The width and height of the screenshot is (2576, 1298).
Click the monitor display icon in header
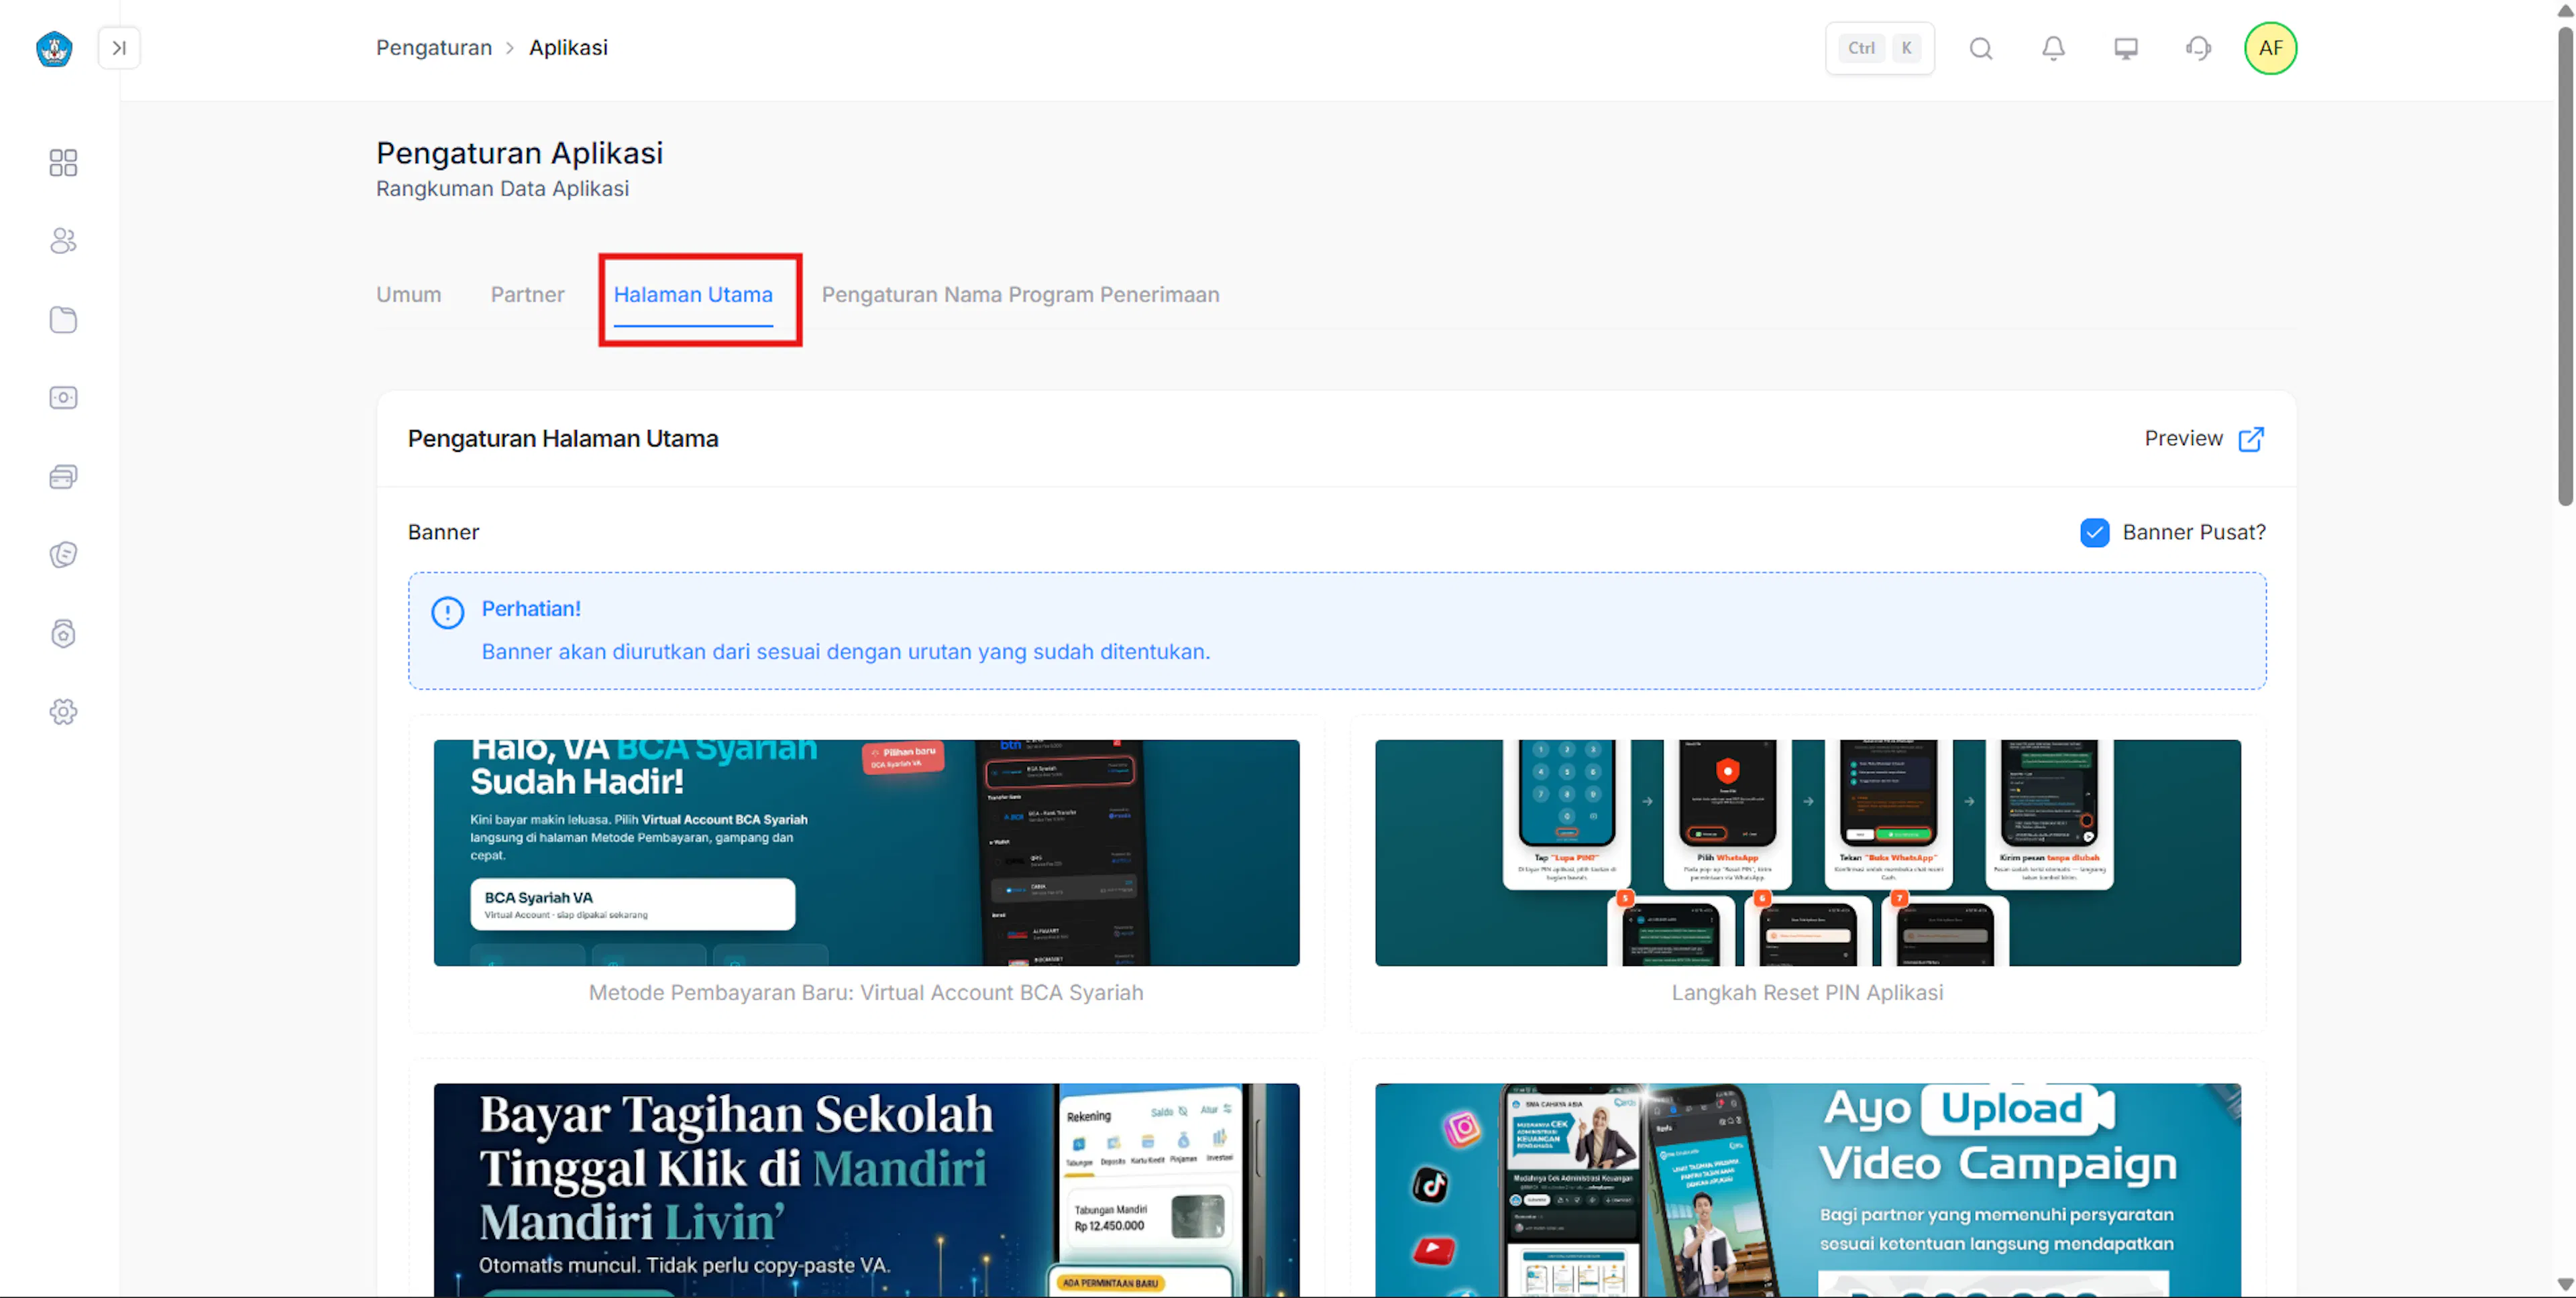[x=2126, y=48]
